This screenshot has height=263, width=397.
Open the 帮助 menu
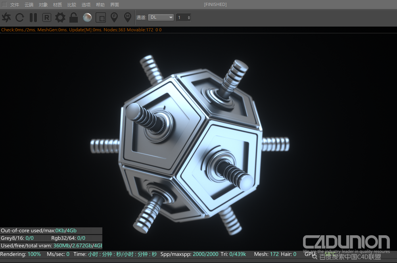[100, 4]
